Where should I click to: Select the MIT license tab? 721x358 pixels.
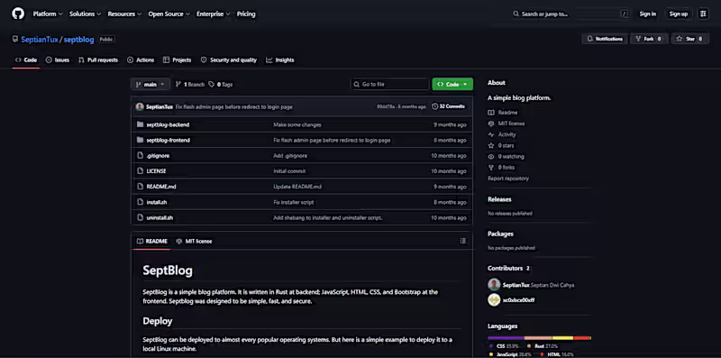coord(194,241)
